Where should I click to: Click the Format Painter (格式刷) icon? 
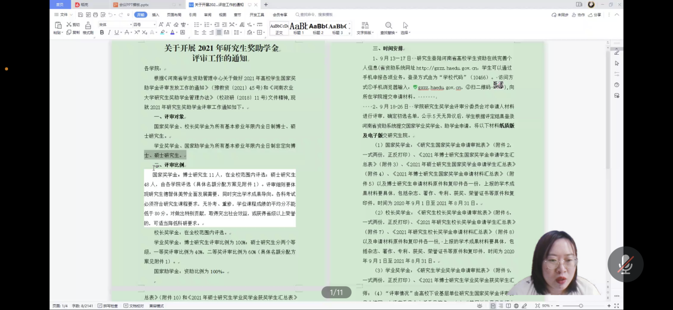(x=88, y=25)
